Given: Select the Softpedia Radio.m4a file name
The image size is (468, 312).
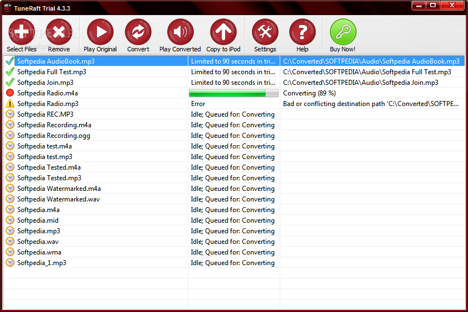Looking at the screenshot, I should coord(47,93).
